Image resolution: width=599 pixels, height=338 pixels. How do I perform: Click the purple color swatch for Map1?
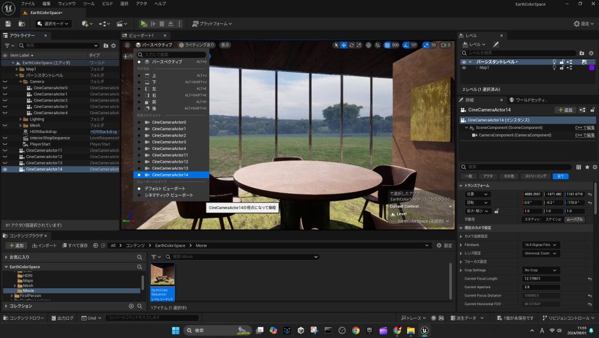[x=591, y=67]
